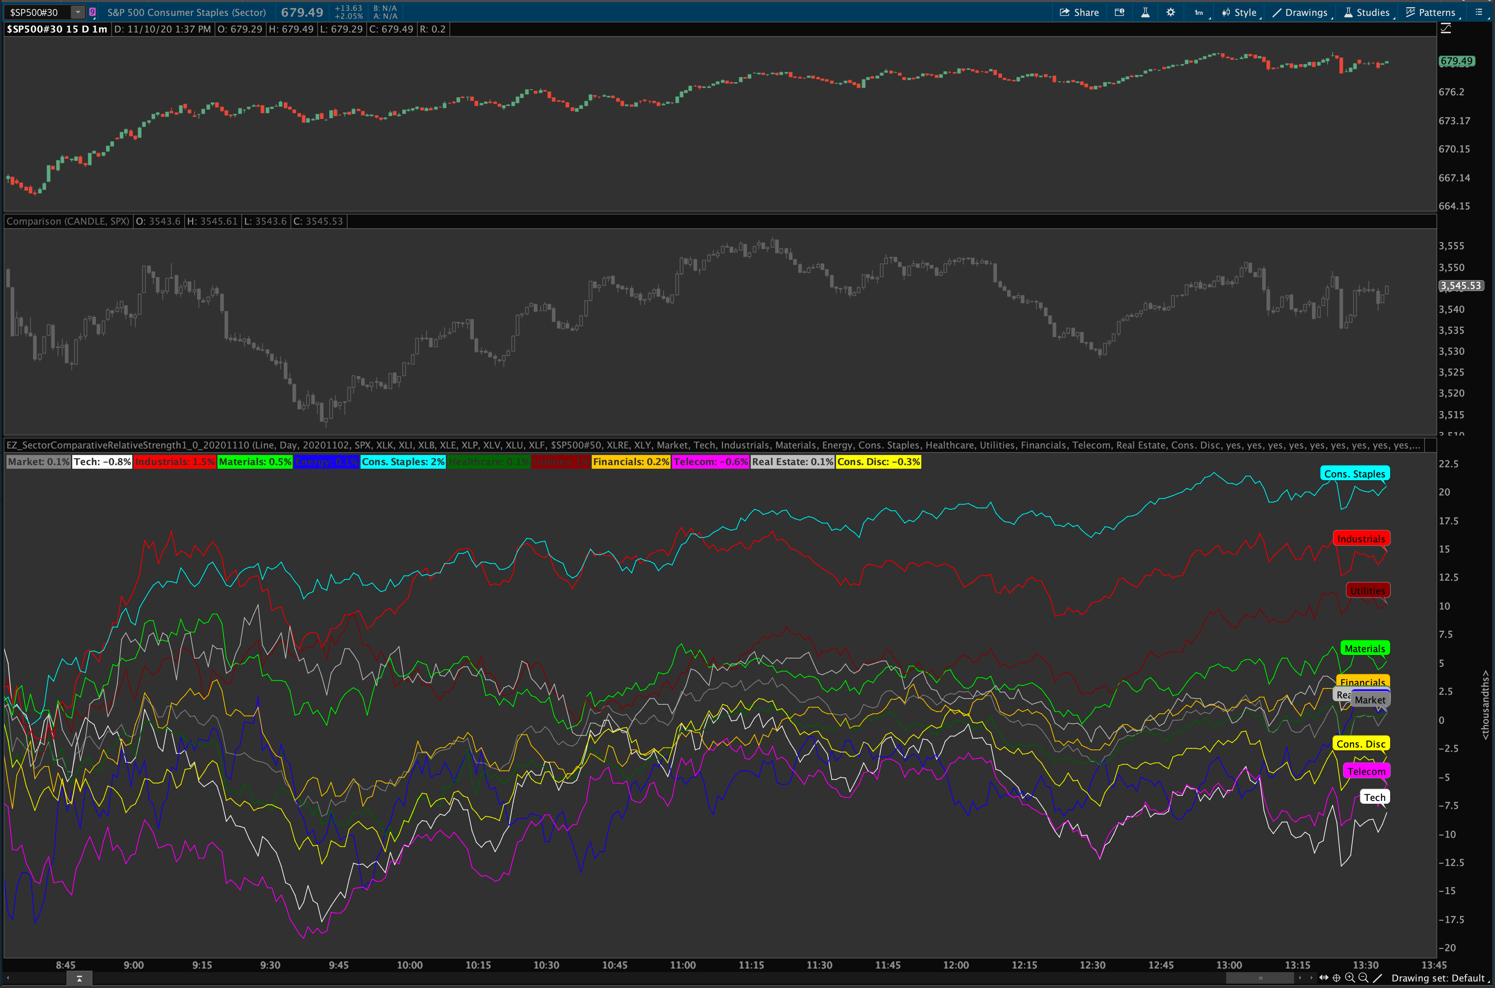
Task: Open chart settings gear icon
Action: click(x=1171, y=12)
